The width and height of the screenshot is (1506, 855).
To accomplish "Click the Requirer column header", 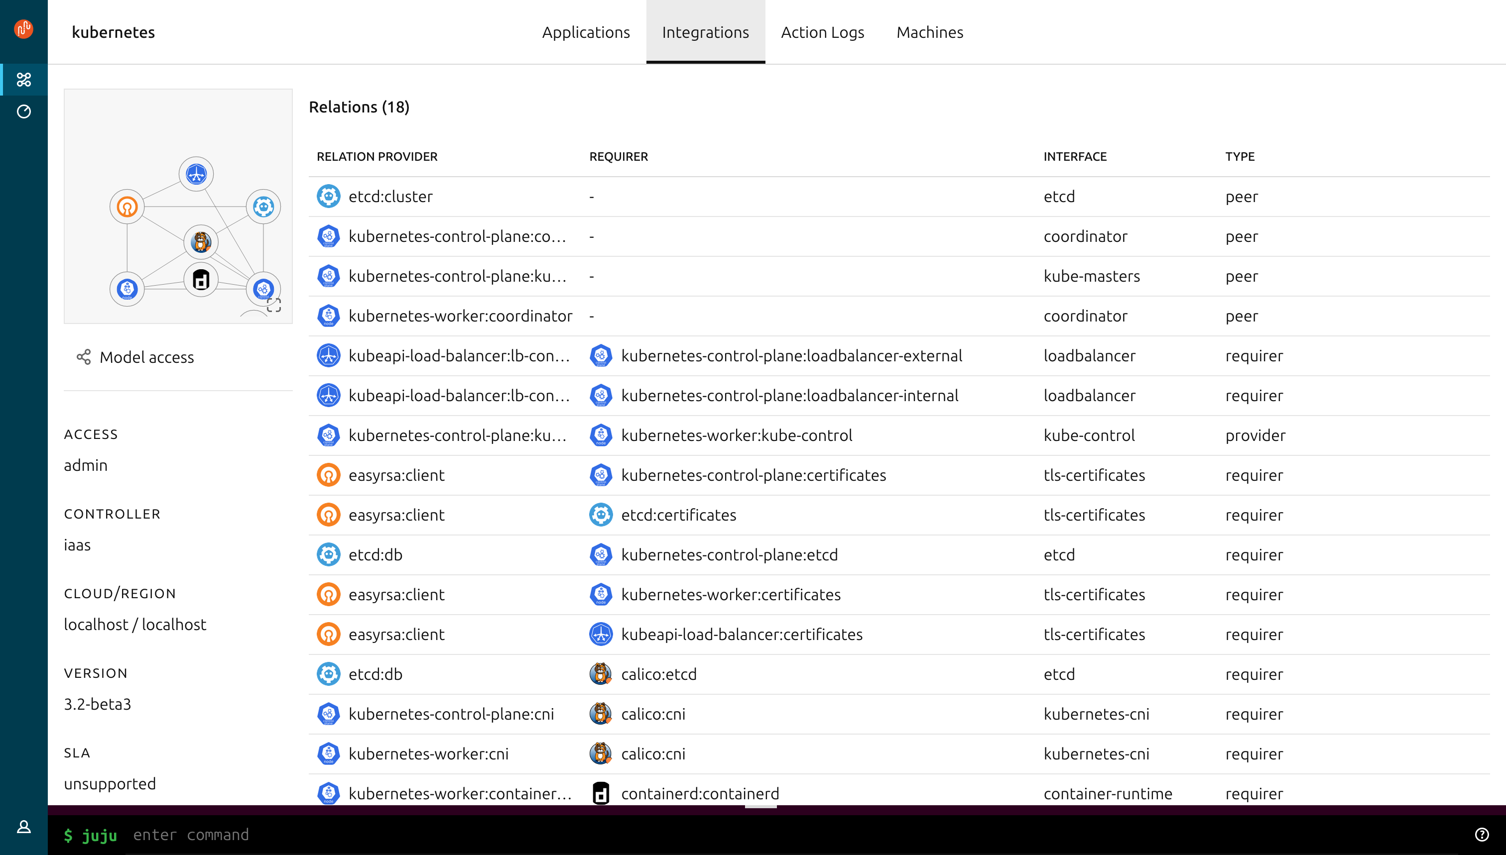I will (x=618, y=156).
